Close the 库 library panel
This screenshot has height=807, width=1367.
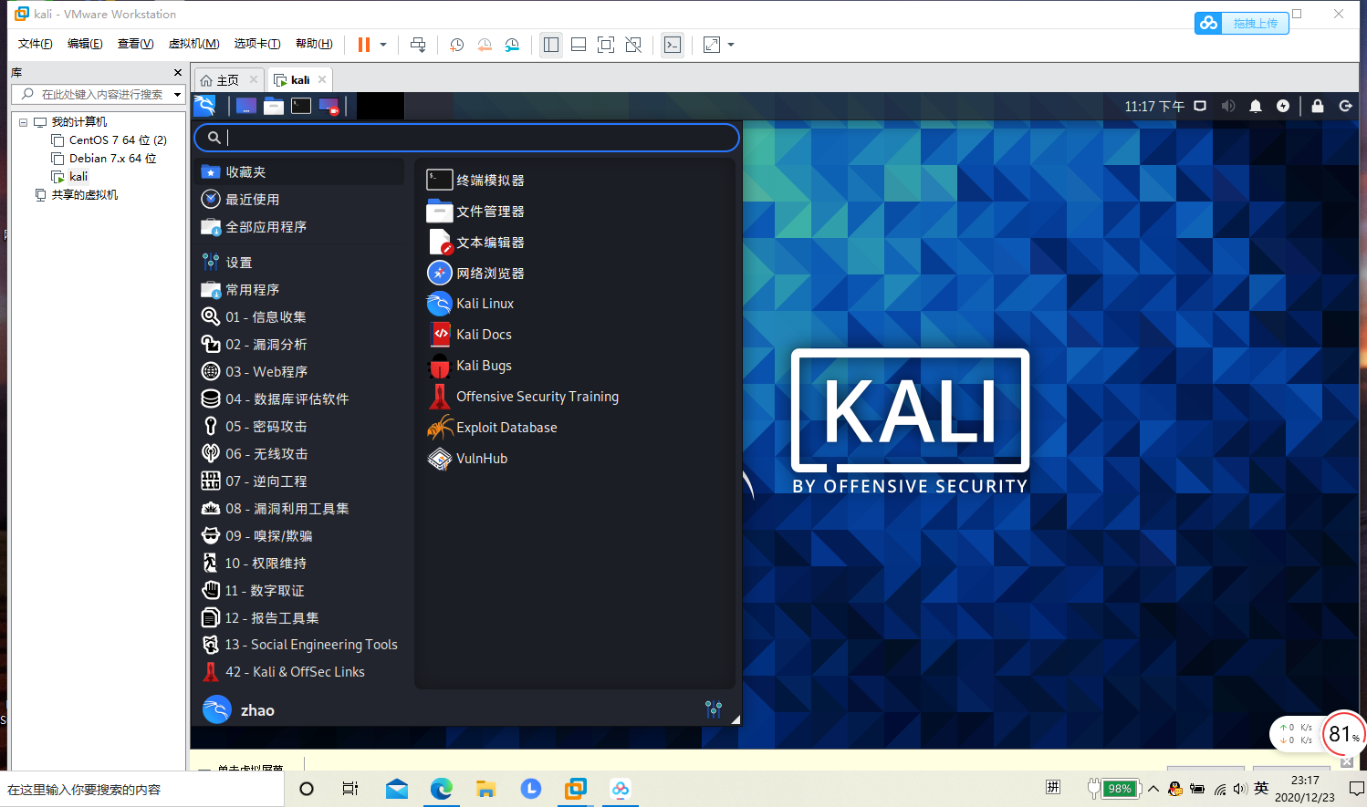click(178, 72)
